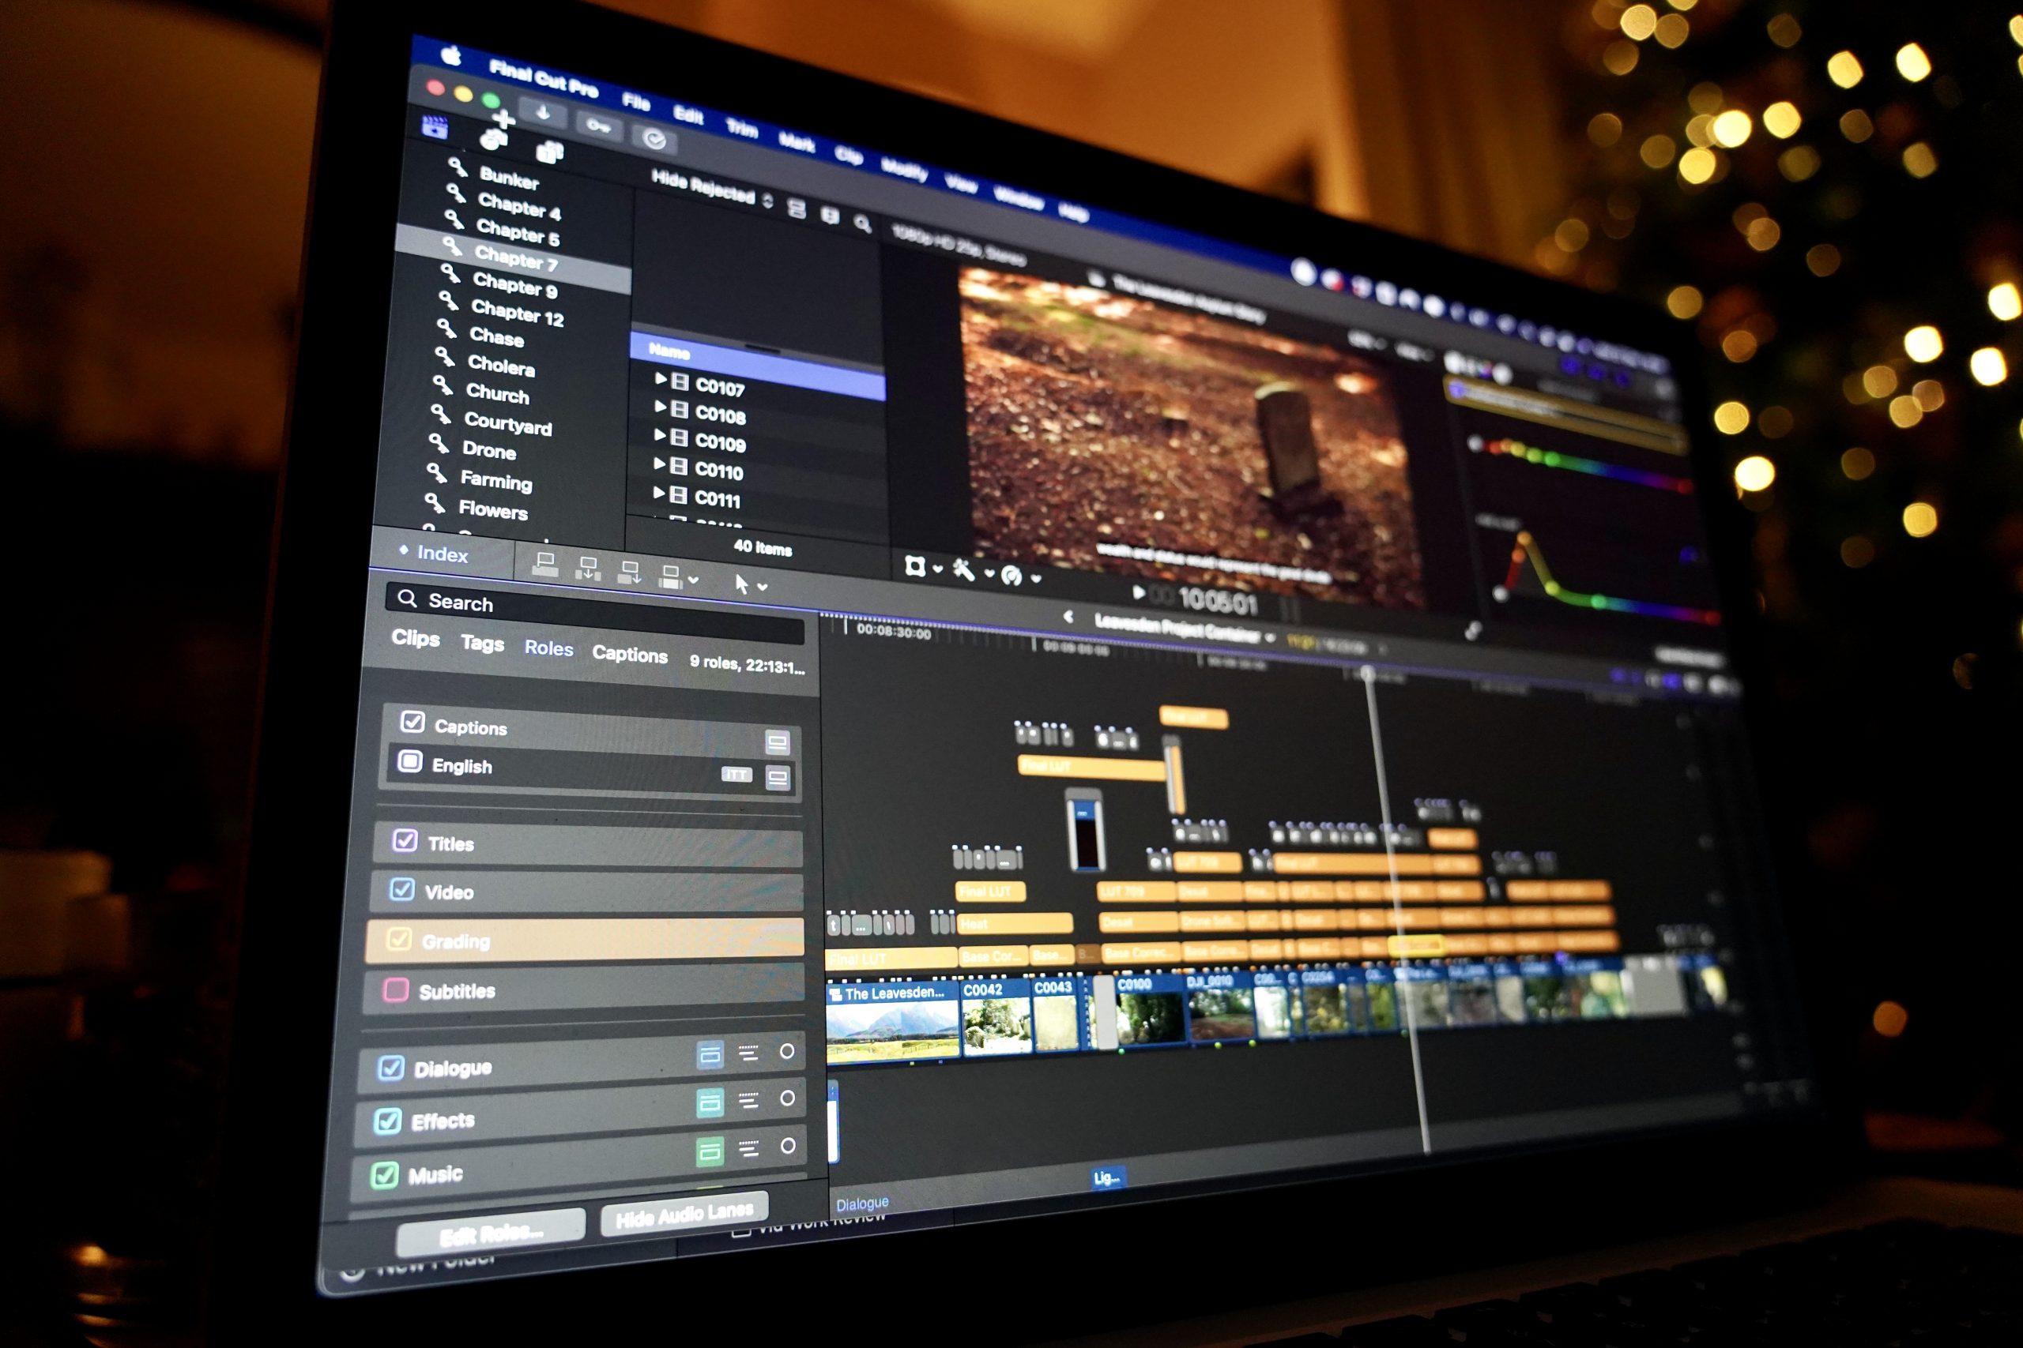
Task: Open the Edit menu
Action: 688,115
